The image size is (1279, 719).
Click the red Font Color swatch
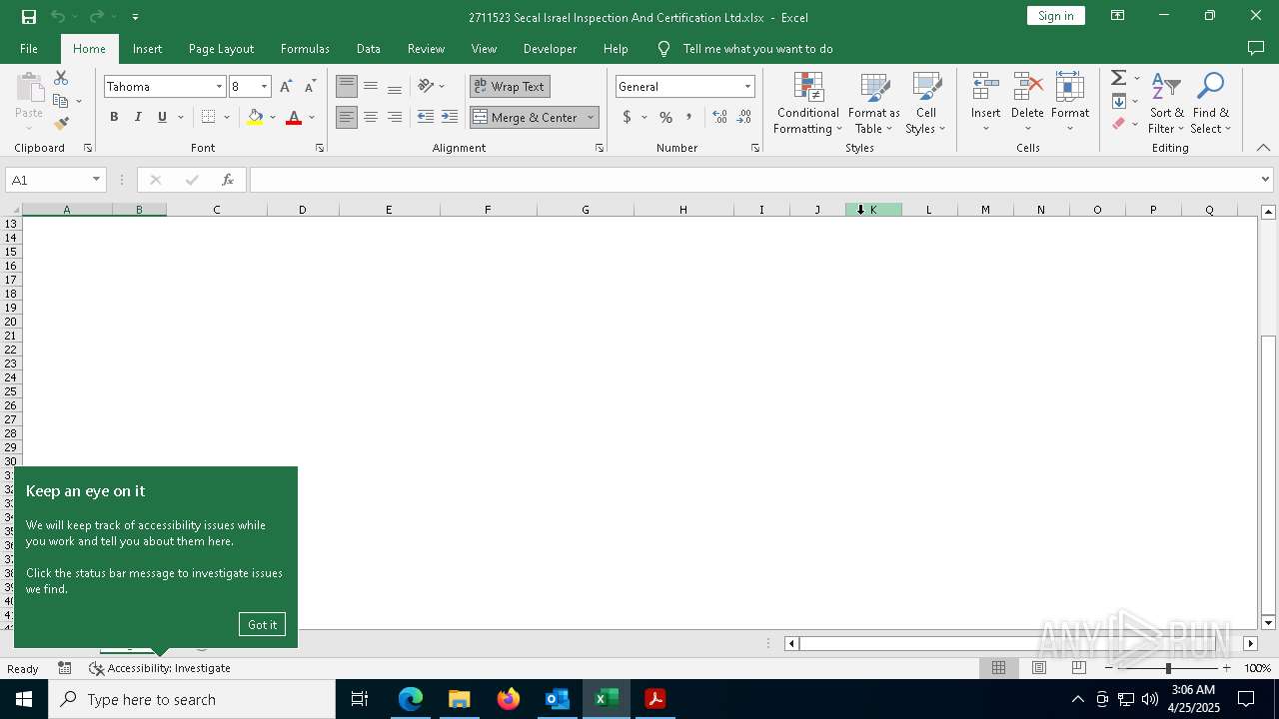(x=294, y=117)
